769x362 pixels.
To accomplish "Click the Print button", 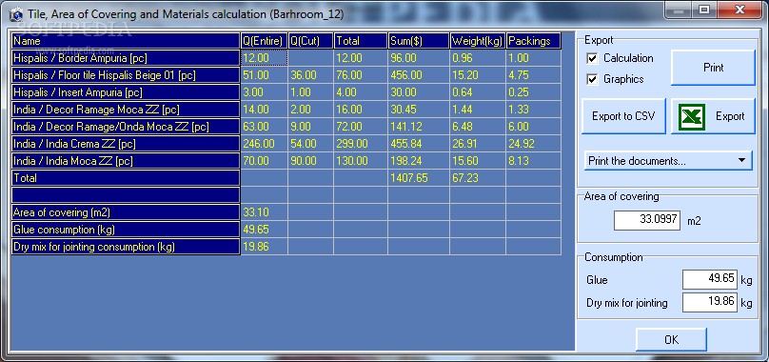I will coord(713,68).
